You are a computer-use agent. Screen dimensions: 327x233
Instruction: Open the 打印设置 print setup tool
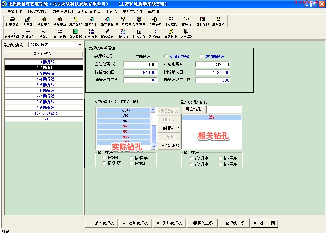click(12, 21)
